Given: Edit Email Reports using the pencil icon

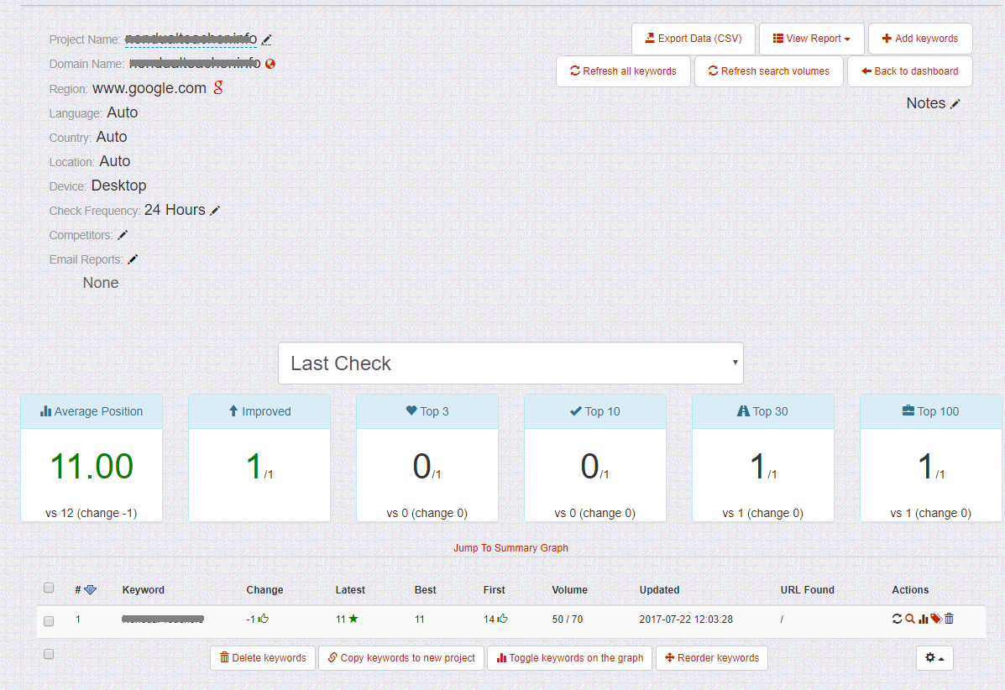Looking at the screenshot, I should click(x=133, y=259).
